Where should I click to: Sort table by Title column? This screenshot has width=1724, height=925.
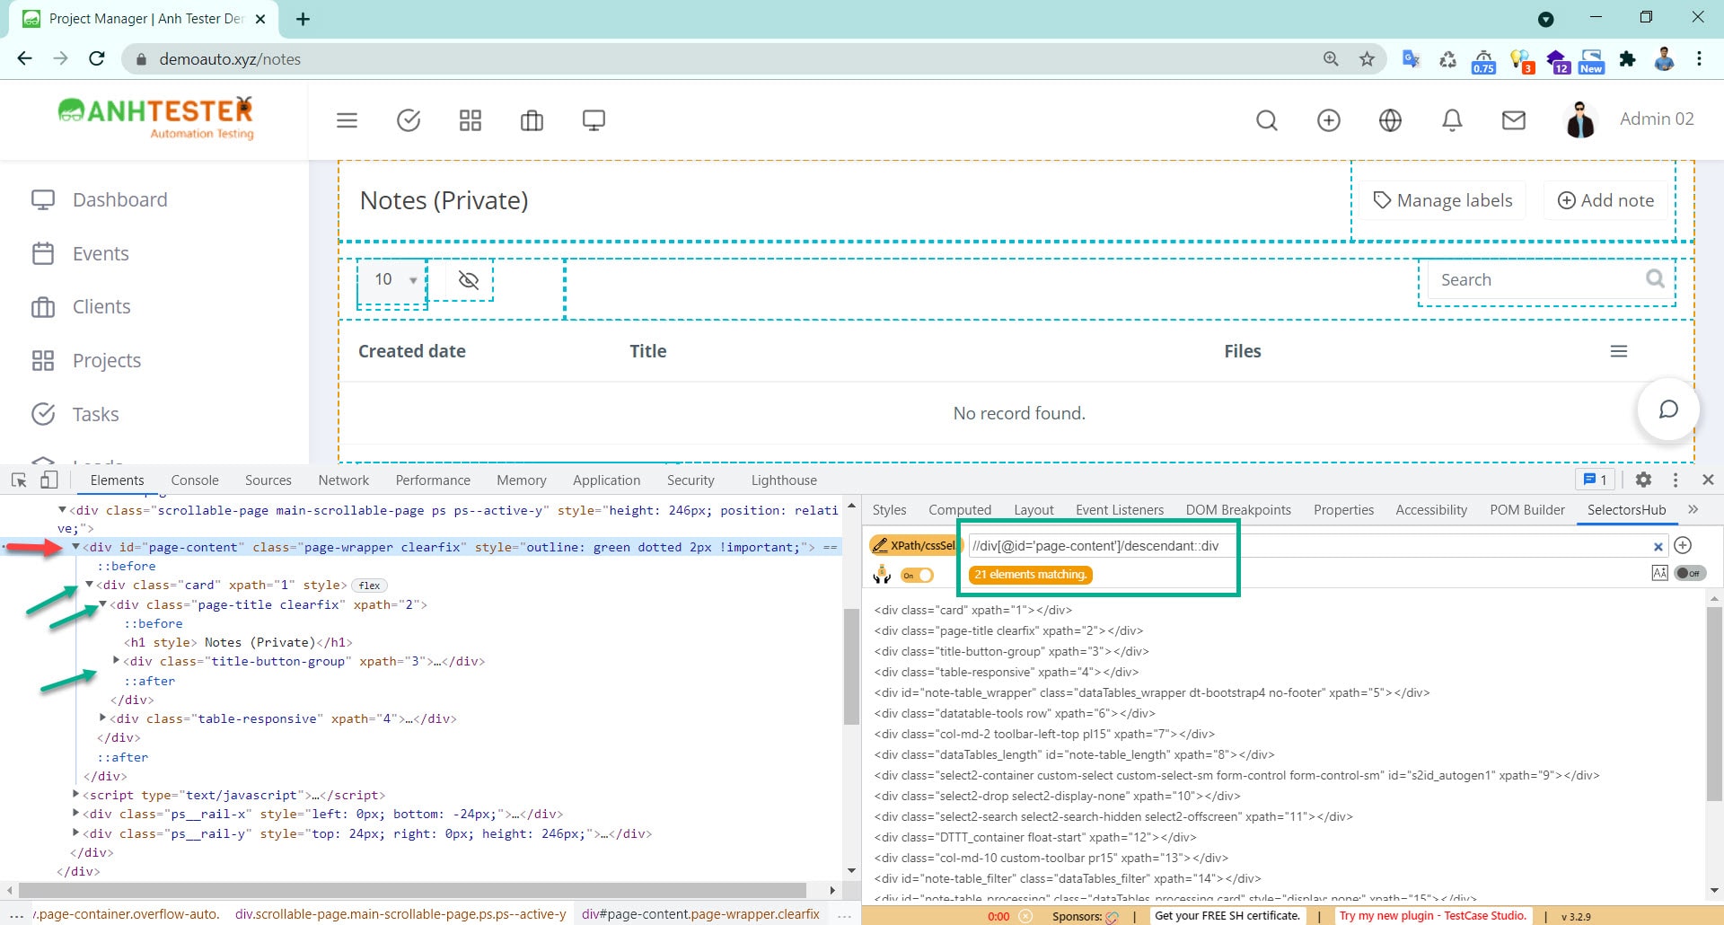(647, 351)
